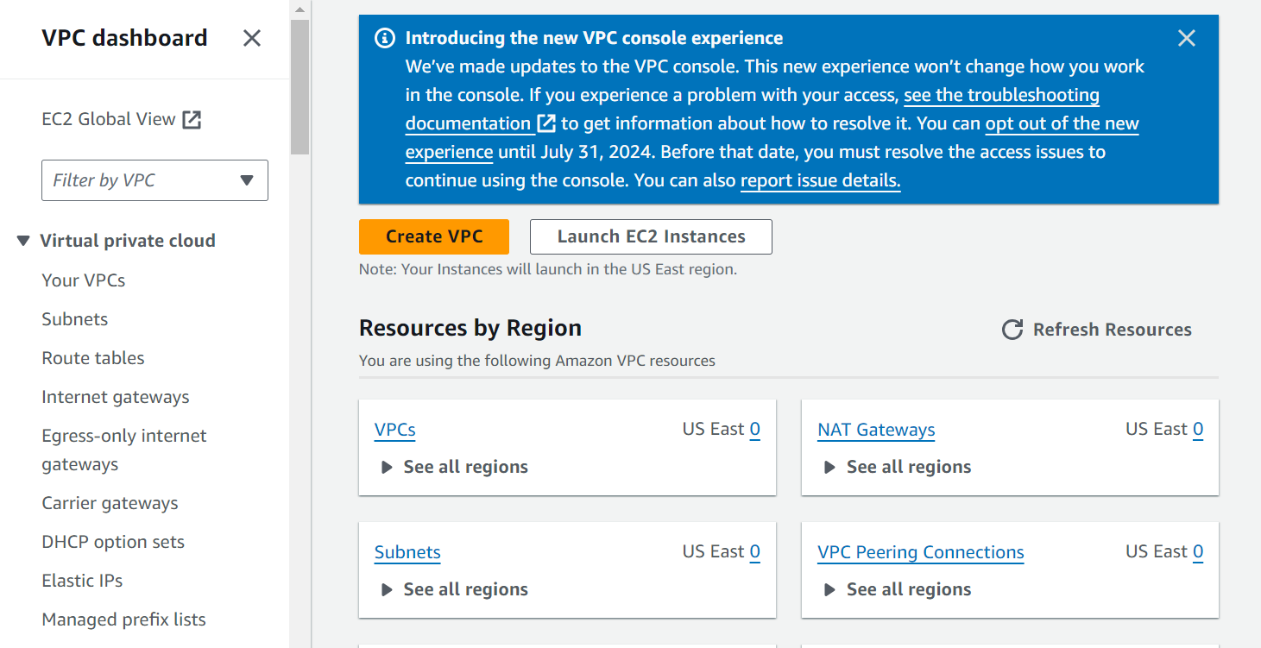This screenshot has width=1261, height=648.
Task: Close the VPC dashboard sidebar panel
Action: [251, 38]
